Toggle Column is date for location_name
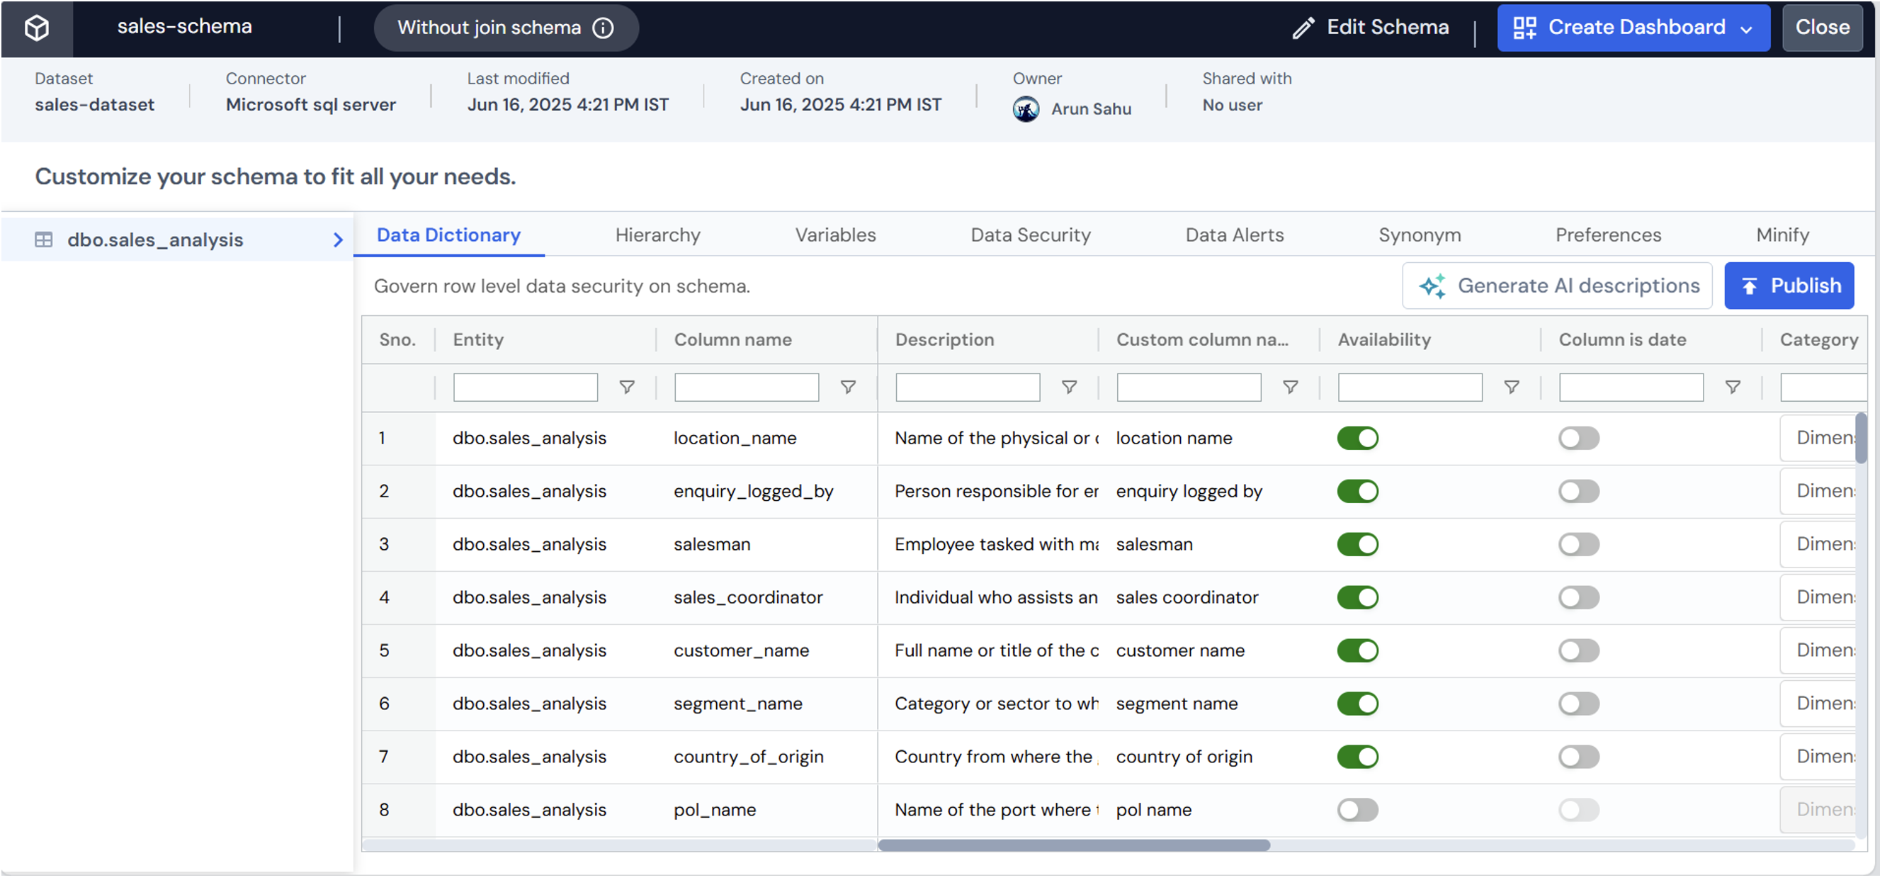Screen dimensions: 1880x880 (x=1578, y=437)
